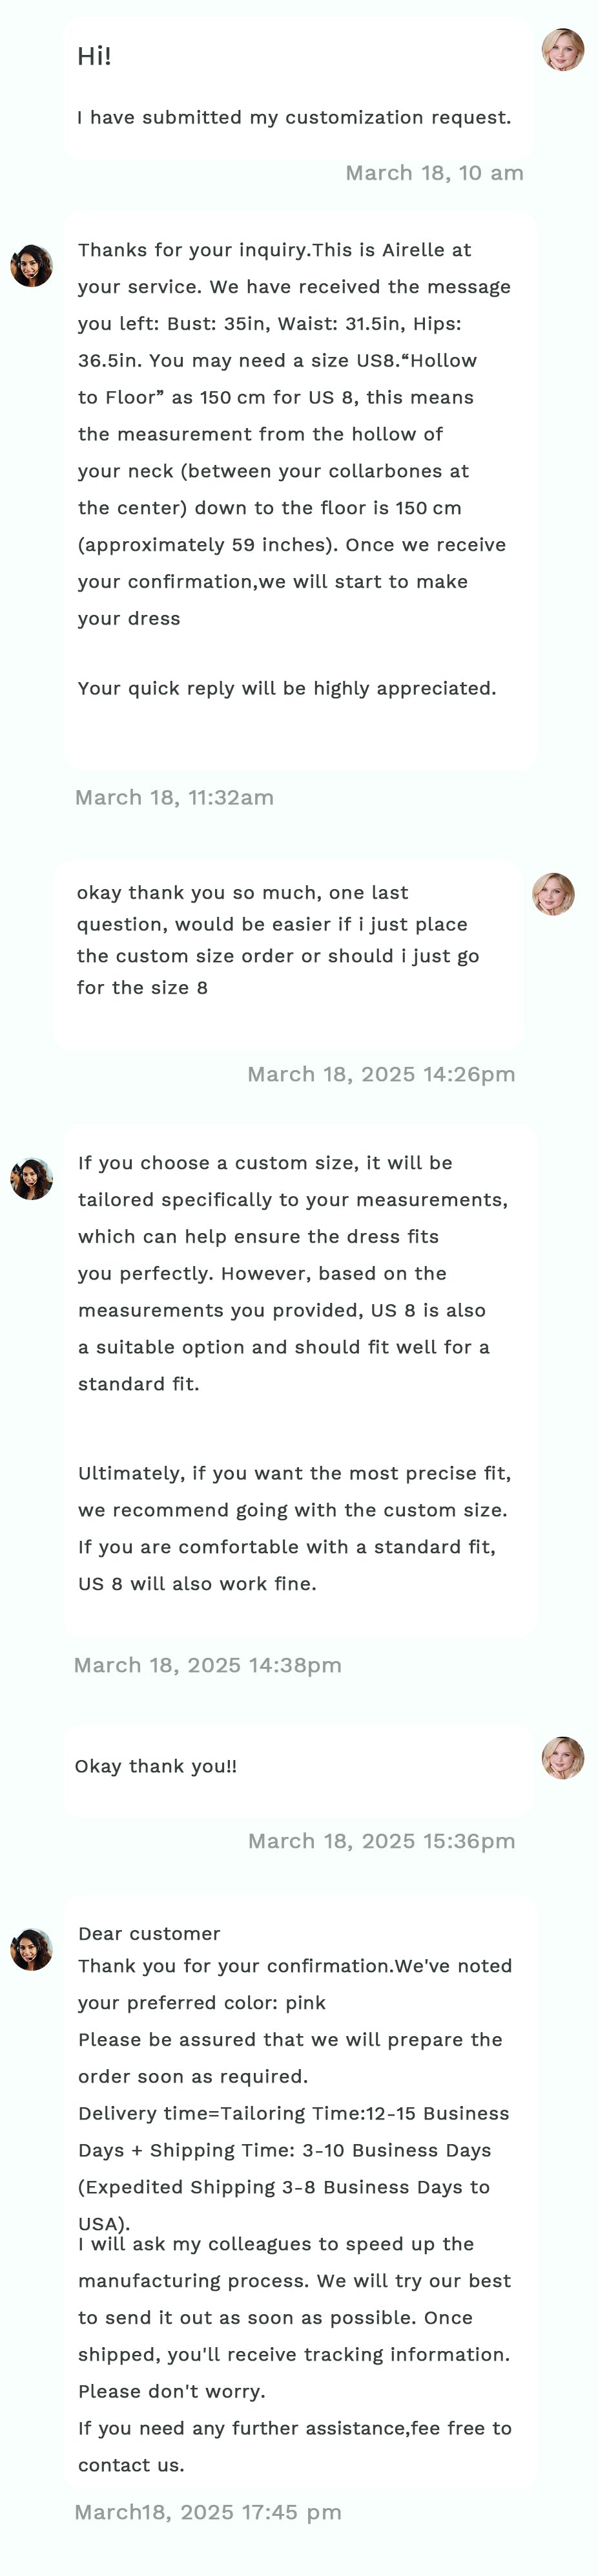Click customer avatar beside "okay thank you so much"
Image resolution: width=598 pixels, height=2576 pixels.
tap(553, 894)
